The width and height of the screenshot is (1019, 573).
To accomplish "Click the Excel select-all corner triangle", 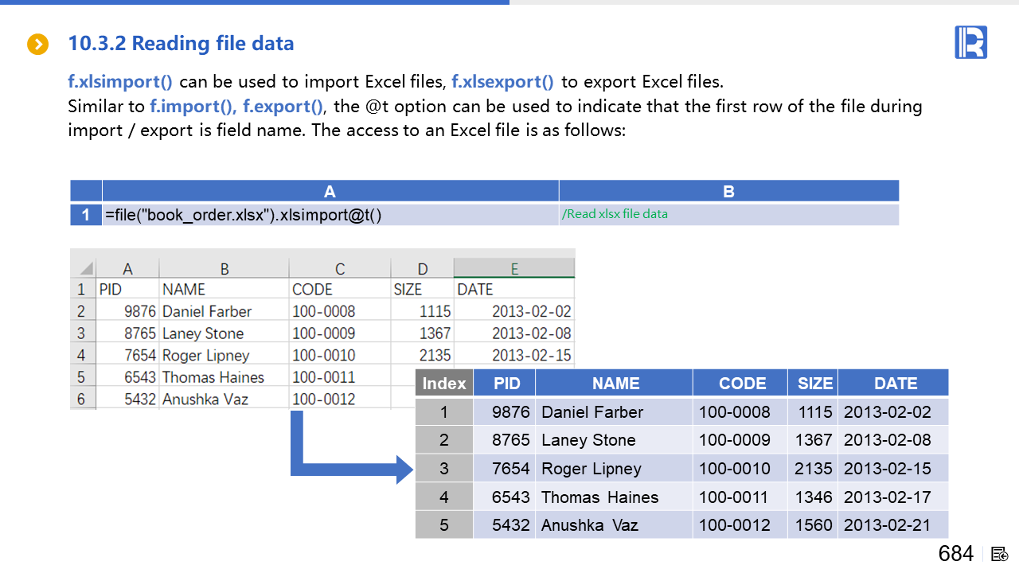I will click(x=85, y=269).
